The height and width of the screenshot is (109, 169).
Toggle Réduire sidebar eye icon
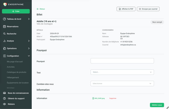tap(5, 104)
